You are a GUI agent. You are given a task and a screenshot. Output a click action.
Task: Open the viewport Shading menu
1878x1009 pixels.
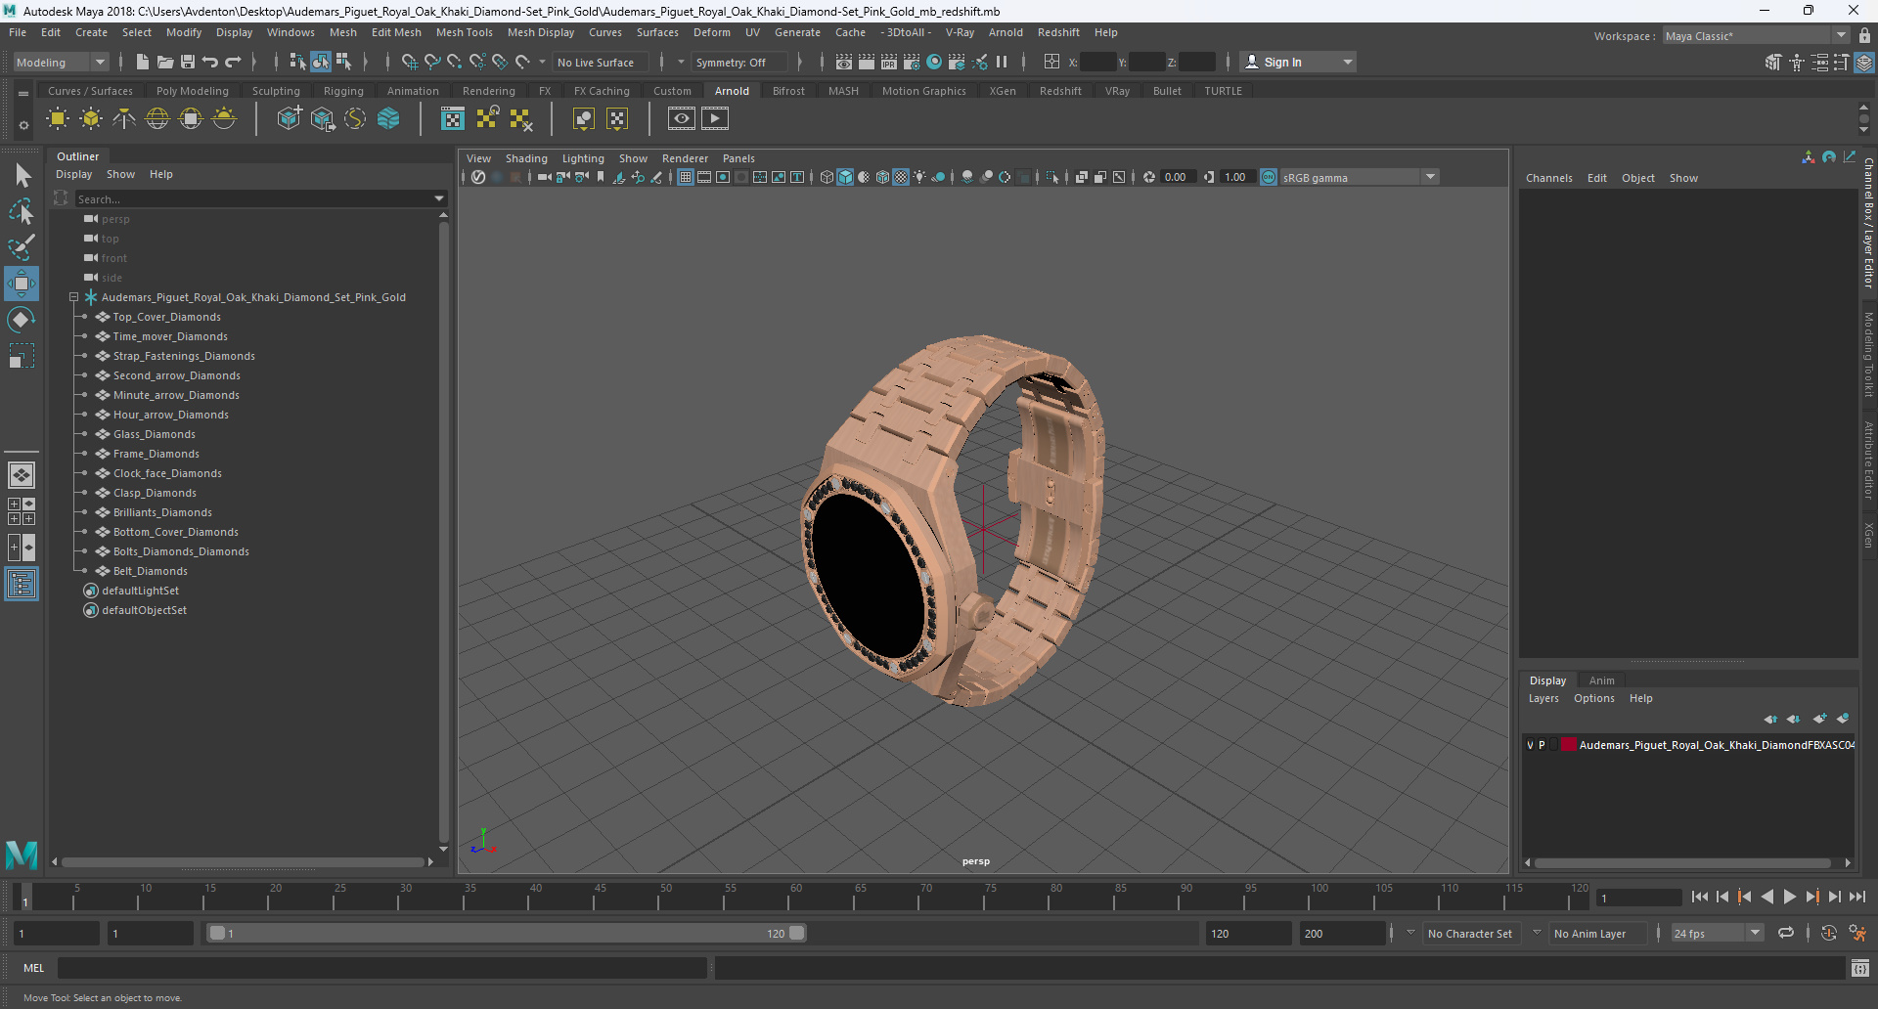pos(526,158)
